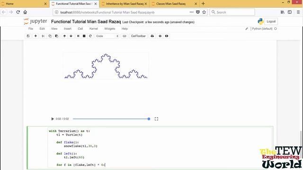Open the View menu
The image size is (303, 170).
click(54, 29)
